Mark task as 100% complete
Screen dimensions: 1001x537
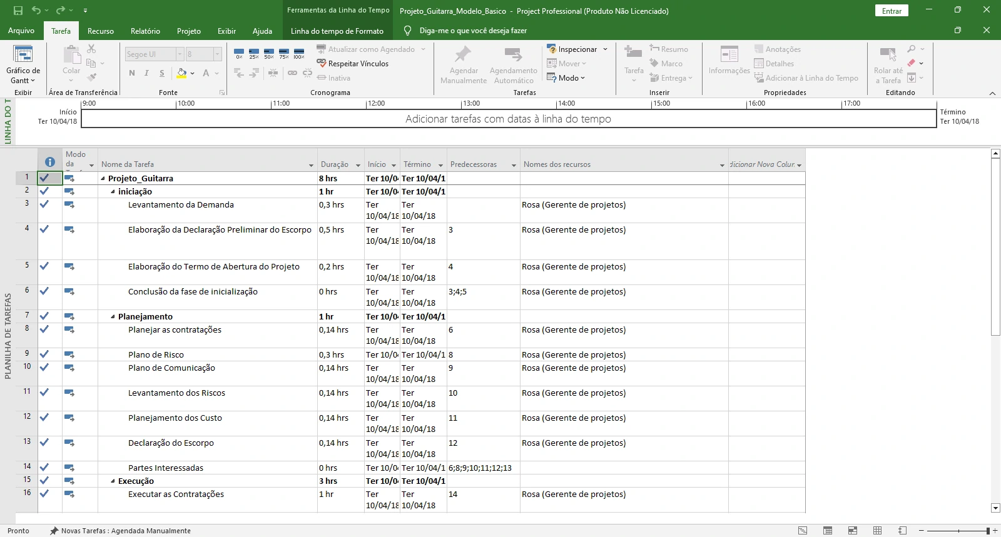coord(299,54)
